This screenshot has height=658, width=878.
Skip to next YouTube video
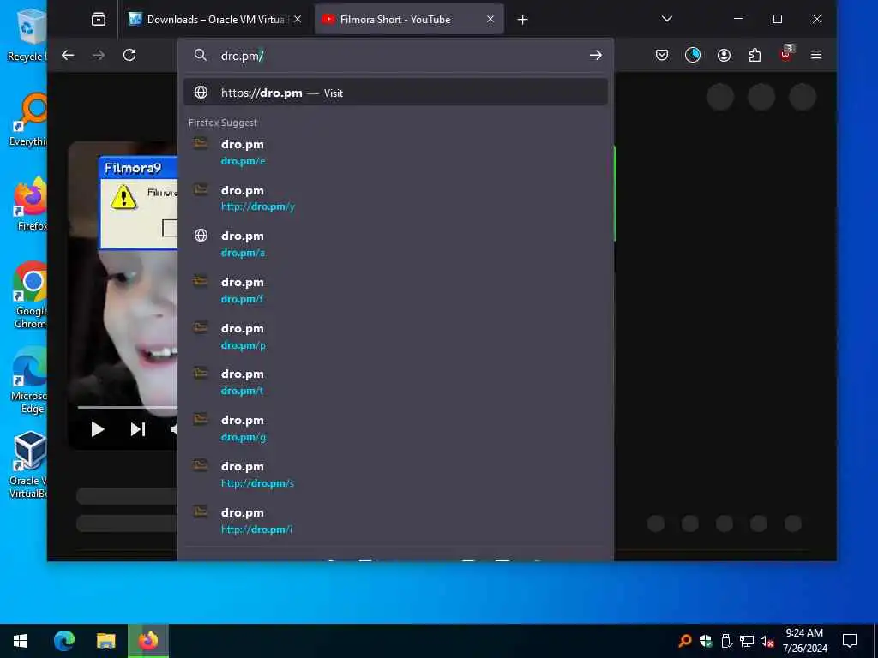(x=138, y=429)
